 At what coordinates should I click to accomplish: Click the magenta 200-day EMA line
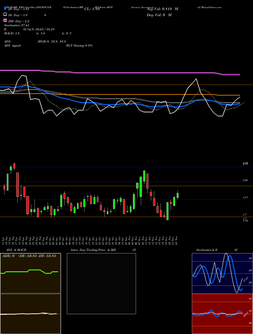(x=120, y=73)
